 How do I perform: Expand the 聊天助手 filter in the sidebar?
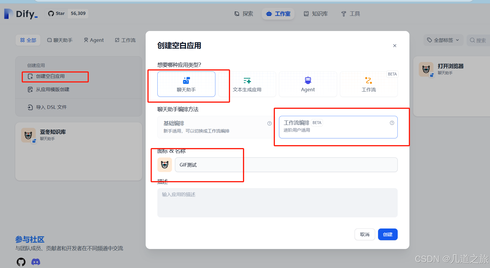tap(60, 40)
